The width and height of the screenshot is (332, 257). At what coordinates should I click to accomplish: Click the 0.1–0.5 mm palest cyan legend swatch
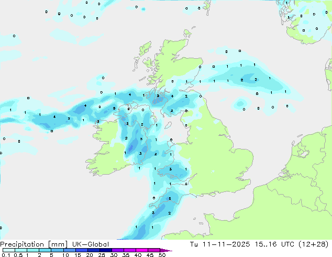9,250
